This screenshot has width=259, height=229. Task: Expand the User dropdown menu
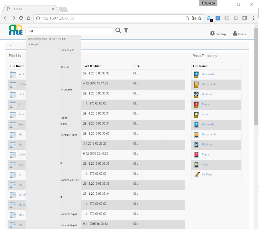[239, 34]
